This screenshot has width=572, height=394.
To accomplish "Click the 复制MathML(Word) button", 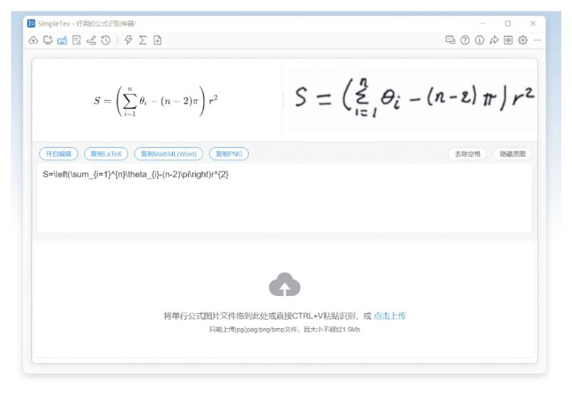I will (169, 154).
